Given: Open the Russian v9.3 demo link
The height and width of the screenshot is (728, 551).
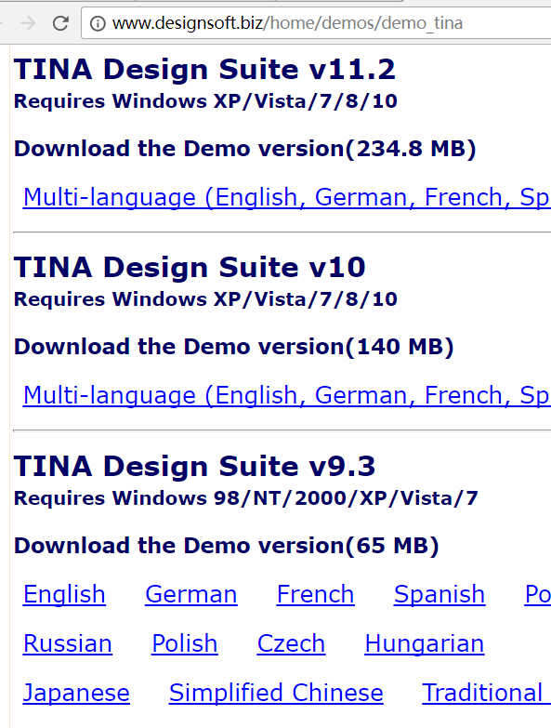Looking at the screenshot, I should [68, 643].
